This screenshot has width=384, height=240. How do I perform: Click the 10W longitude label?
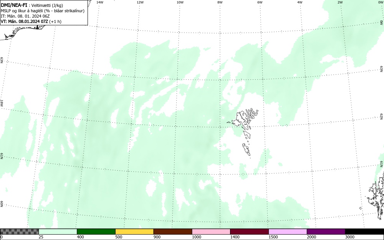coord(180,2)
